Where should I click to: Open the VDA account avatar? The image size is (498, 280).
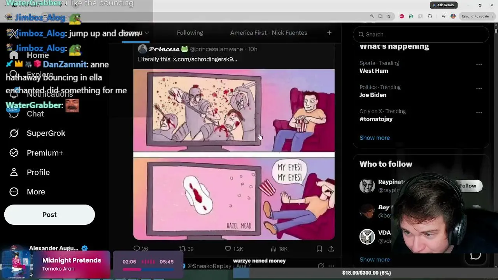pos(367,236)
